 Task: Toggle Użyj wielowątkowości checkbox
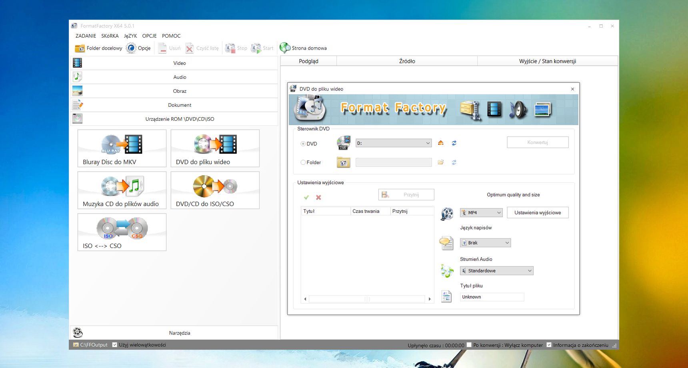[115, 345]
